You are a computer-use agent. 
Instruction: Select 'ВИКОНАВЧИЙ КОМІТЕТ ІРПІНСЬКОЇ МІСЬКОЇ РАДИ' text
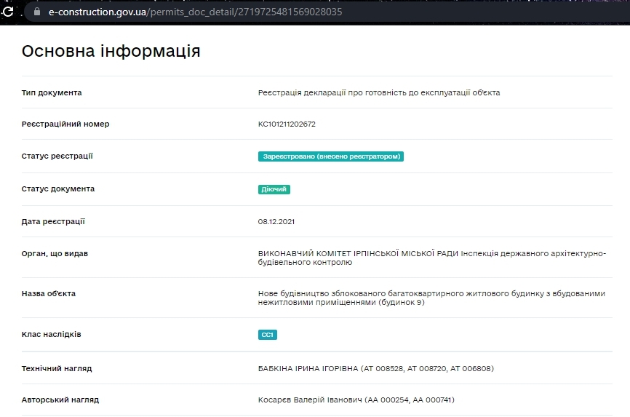tap(358, 253)
